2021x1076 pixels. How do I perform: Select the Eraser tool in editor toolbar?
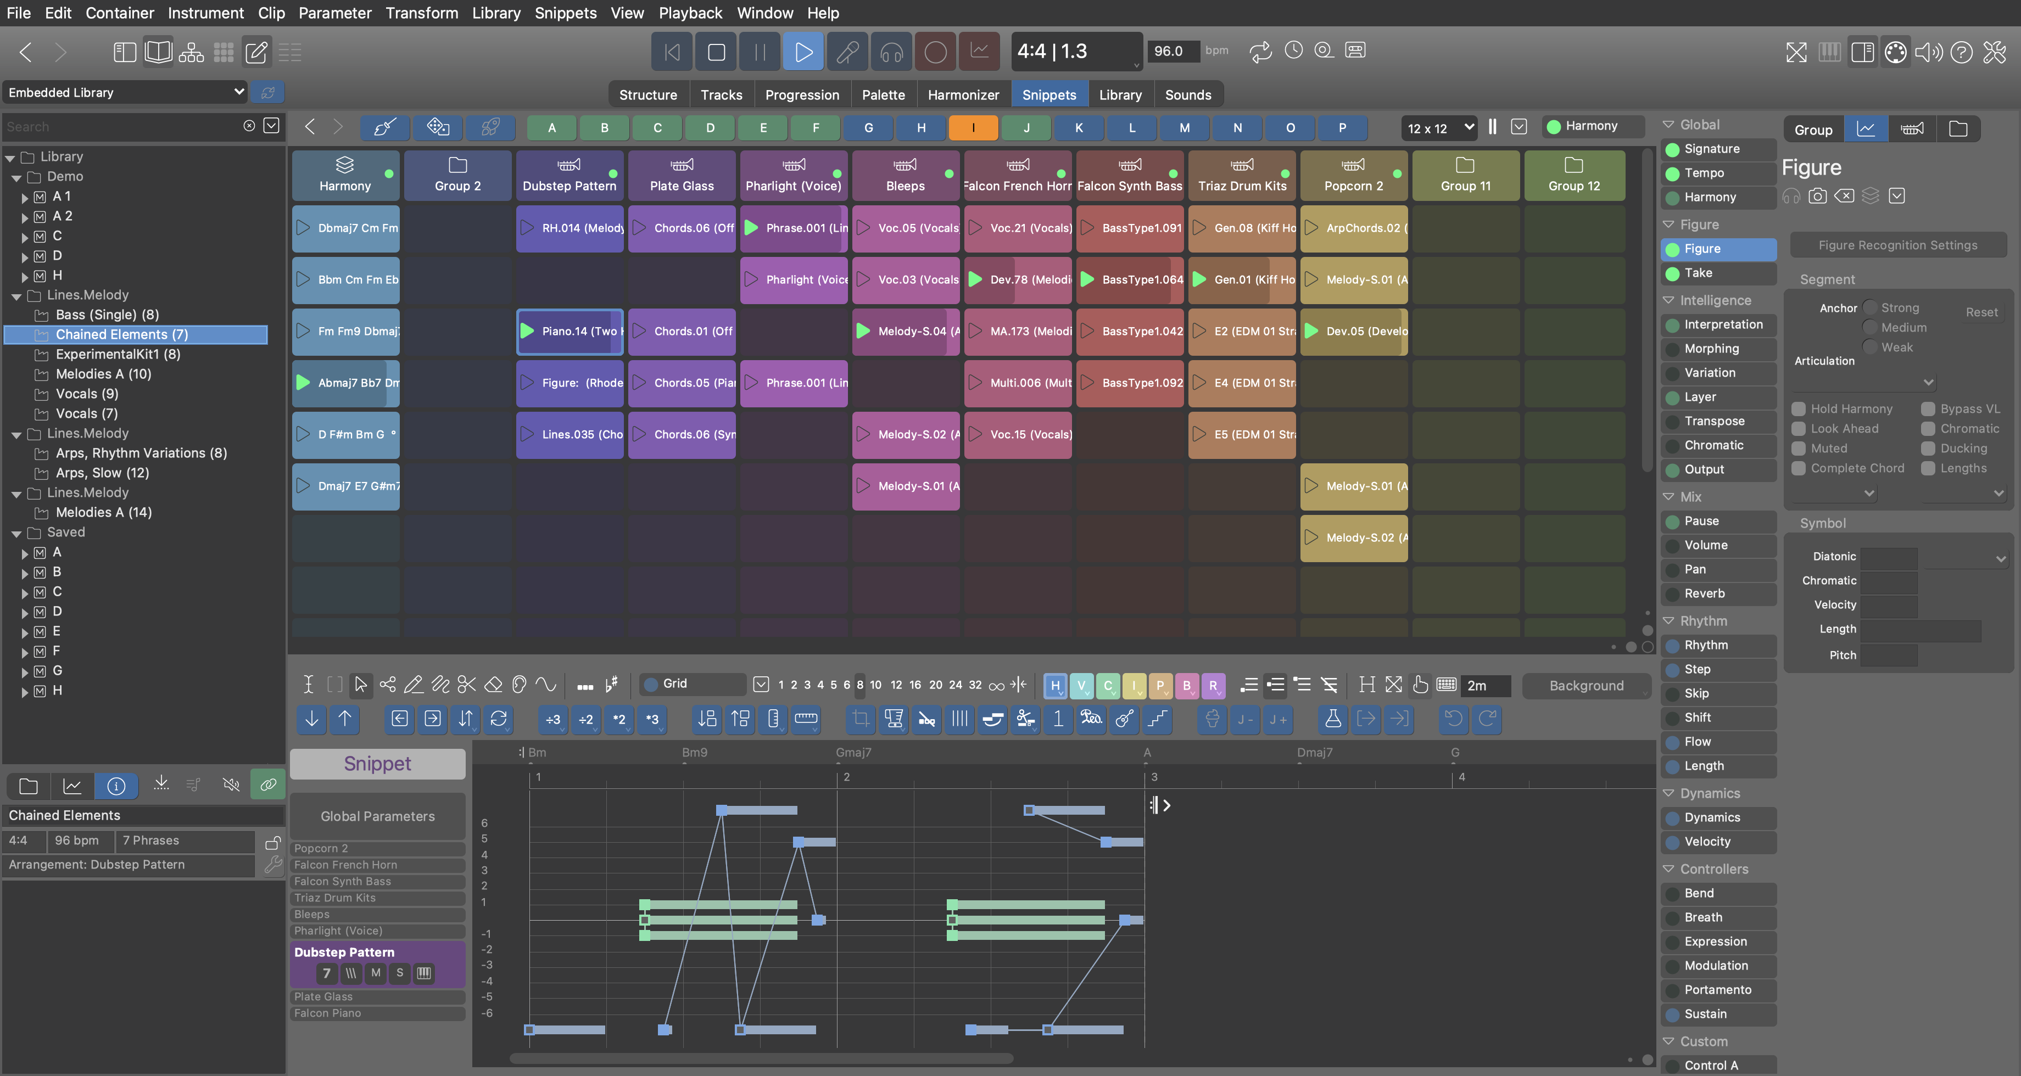pos(493,684)
